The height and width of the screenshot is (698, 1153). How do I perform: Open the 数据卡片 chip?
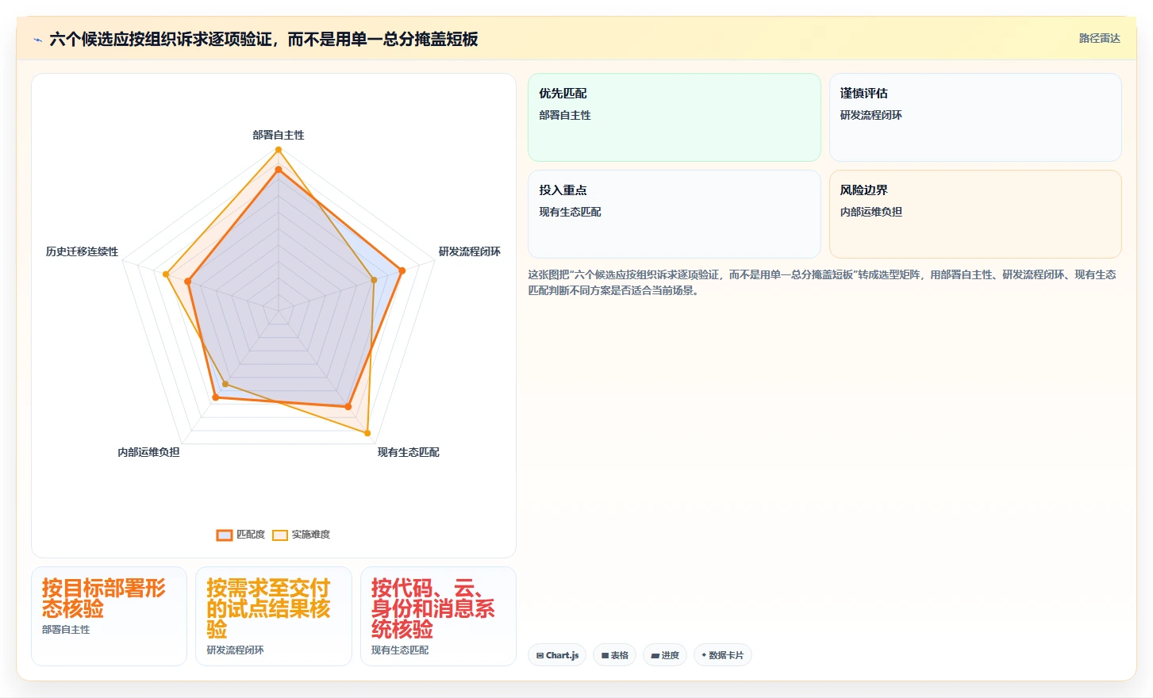(x=722, y=655)
